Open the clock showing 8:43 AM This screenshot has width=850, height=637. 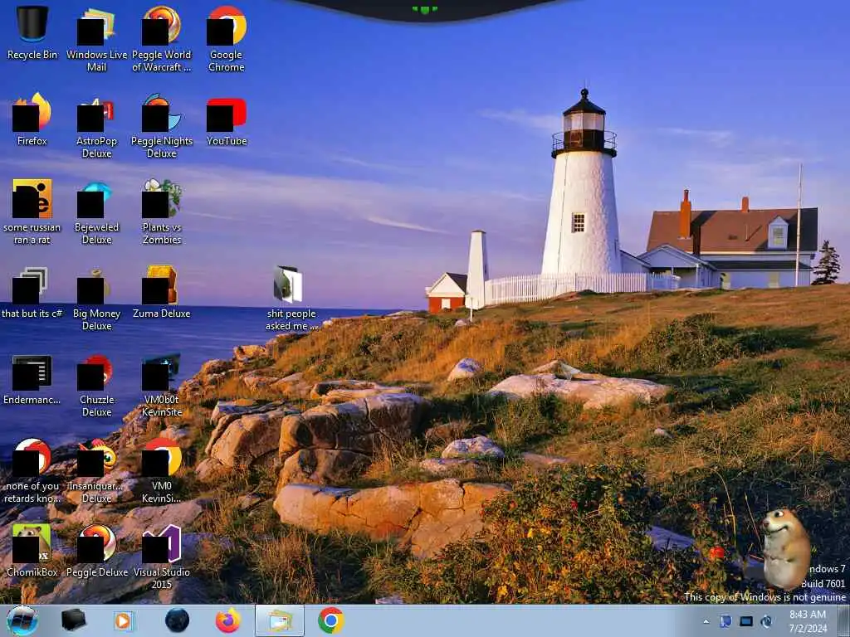pyautogui.click(x=808, y=621)
